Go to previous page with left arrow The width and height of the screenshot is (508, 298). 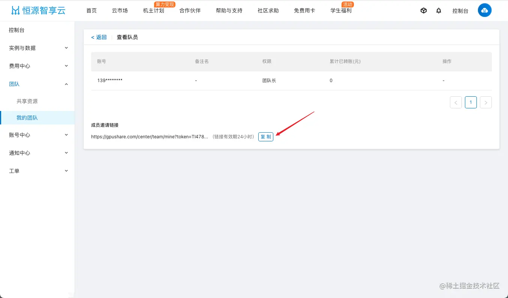(x=456, y=102)
